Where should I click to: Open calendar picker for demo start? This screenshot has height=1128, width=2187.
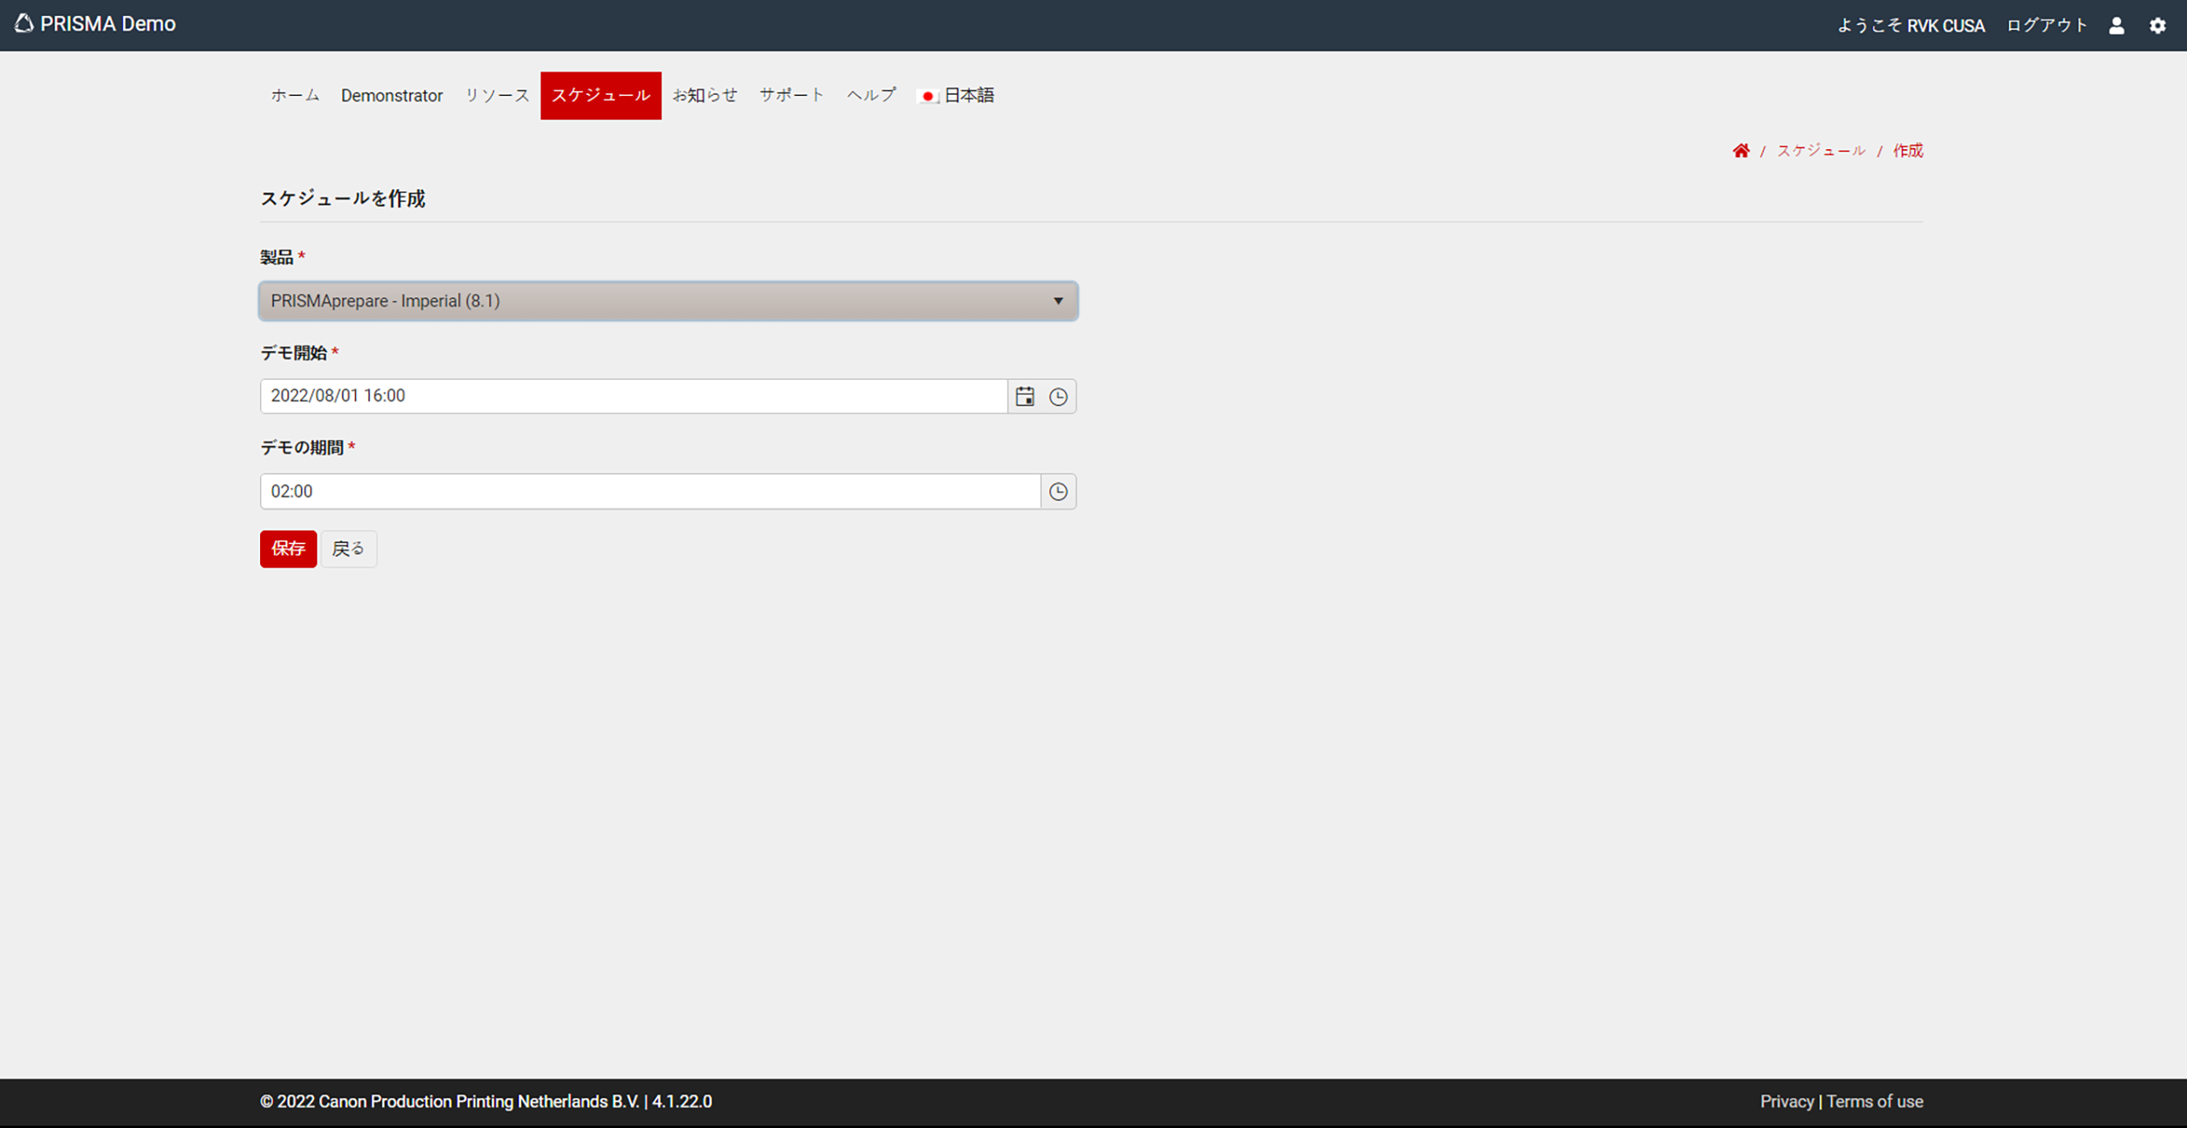1025,396
